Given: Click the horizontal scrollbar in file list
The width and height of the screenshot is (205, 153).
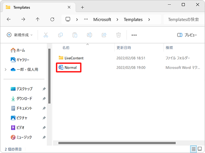Looking at the screenshot, I should pyautogui.click(x=117, y=143).
